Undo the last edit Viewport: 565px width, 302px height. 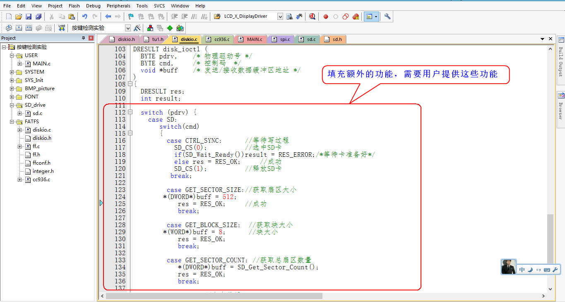(85, 16)
